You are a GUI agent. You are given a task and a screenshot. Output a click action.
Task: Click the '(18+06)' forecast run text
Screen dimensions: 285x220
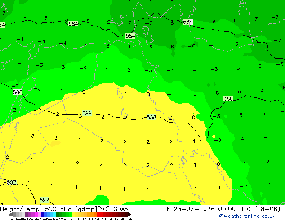267,209
